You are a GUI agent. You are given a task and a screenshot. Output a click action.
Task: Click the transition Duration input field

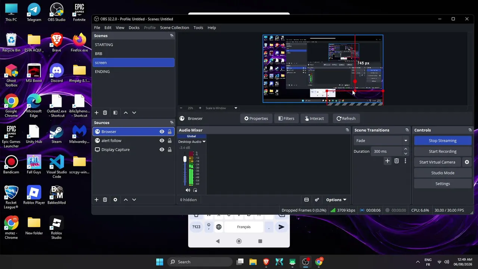click(x=387, y=151)
